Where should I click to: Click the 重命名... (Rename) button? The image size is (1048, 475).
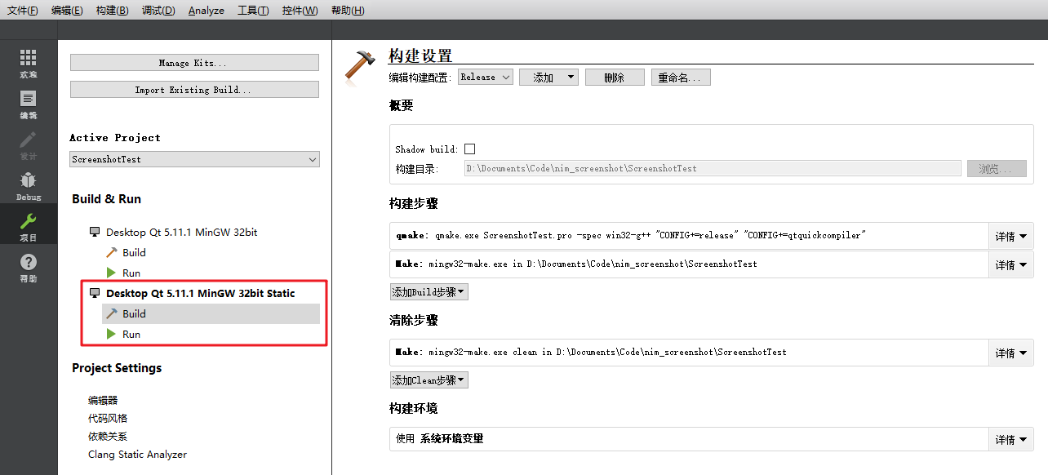(681, 78)
